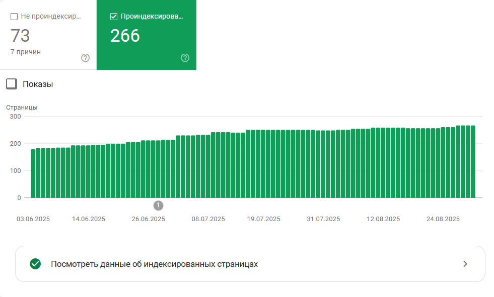Enable the 'Не проиндексир...' checkbox

(x=14, y=17)
